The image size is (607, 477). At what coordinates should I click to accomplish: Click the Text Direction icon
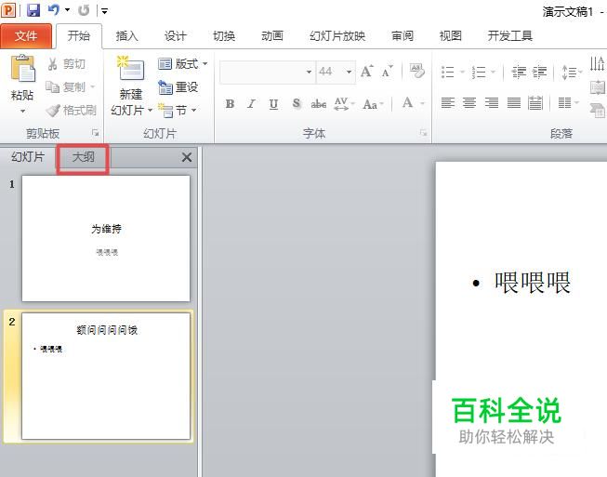click(598, 63)
